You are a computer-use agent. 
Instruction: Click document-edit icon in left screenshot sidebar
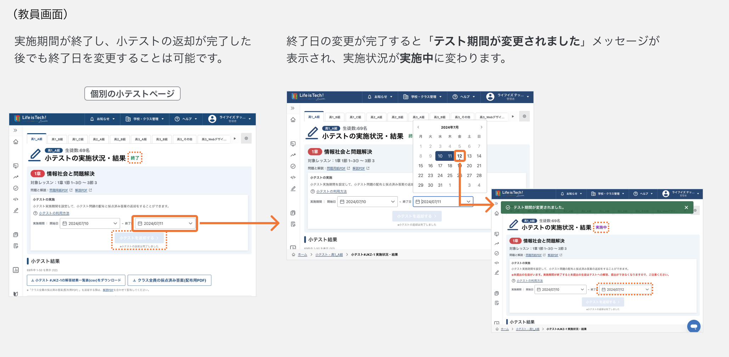pos(16,246)
